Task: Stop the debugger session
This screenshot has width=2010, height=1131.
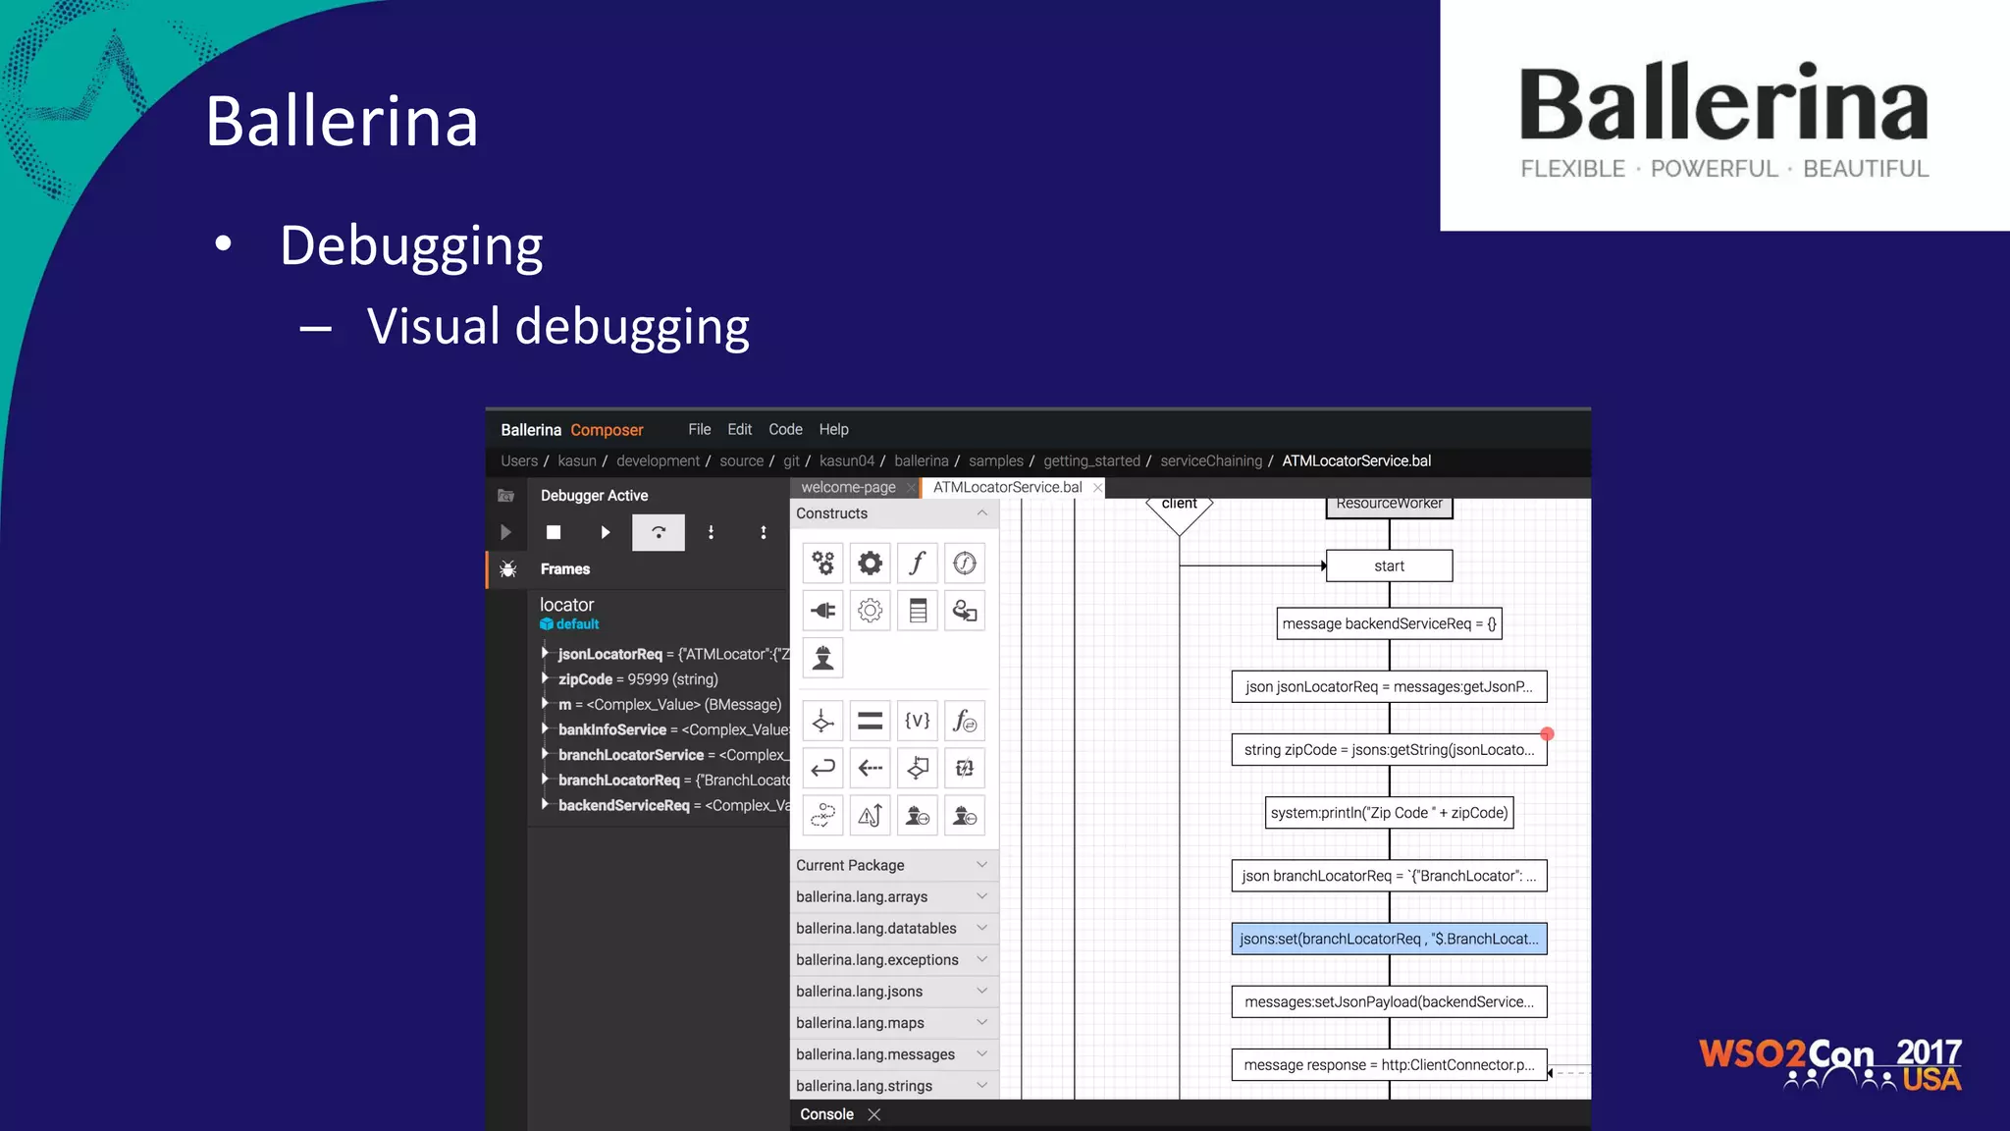Action: pos(554,532)
